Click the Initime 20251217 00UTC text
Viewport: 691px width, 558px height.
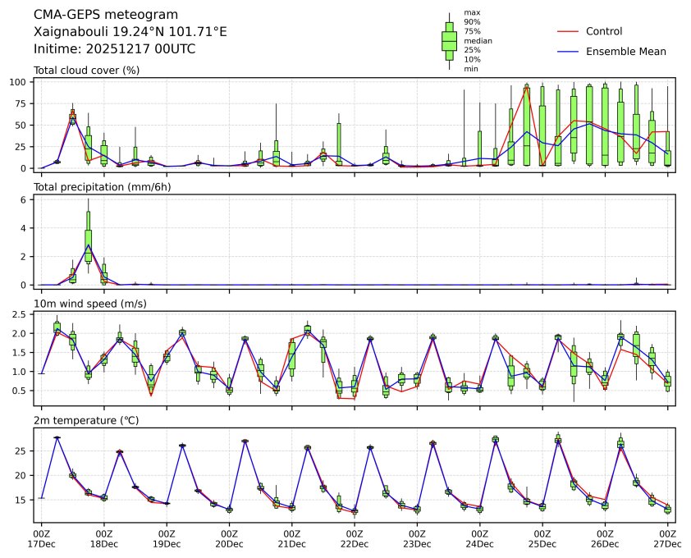(114, 49)
